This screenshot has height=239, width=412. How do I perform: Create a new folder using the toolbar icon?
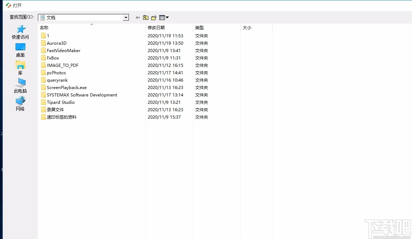[x=154, y=17]
